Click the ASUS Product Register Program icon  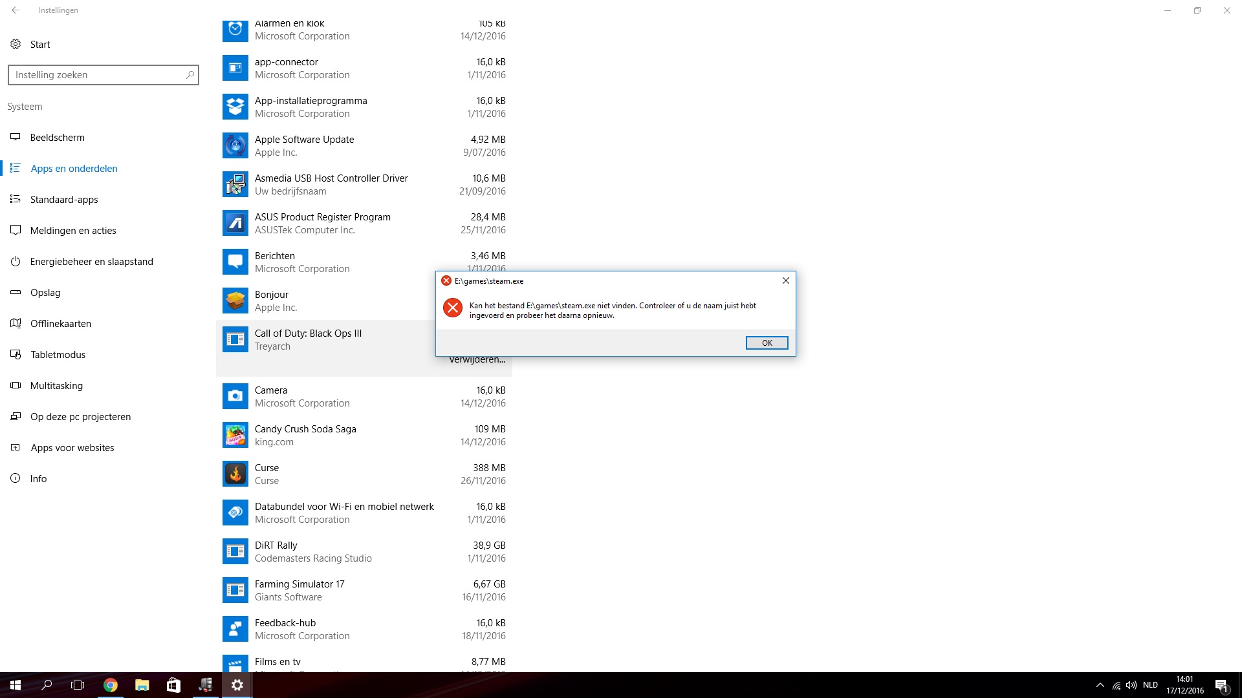pyautogui.click(x=235, y=223)
